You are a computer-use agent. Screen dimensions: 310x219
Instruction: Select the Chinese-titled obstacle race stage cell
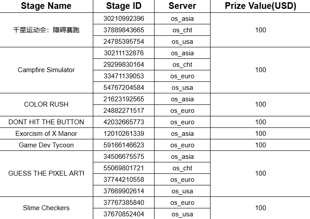pos(46,30)
